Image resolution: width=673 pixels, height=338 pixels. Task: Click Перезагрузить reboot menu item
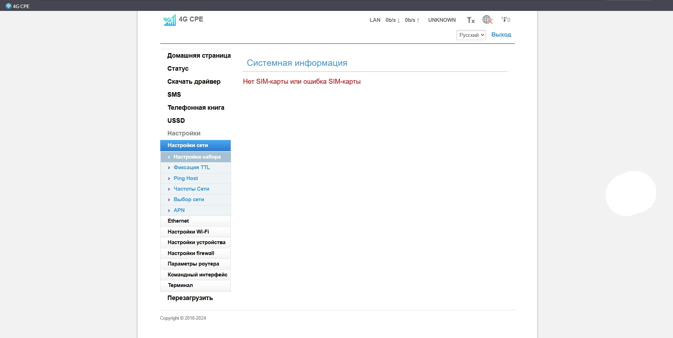tap(190, 298)
